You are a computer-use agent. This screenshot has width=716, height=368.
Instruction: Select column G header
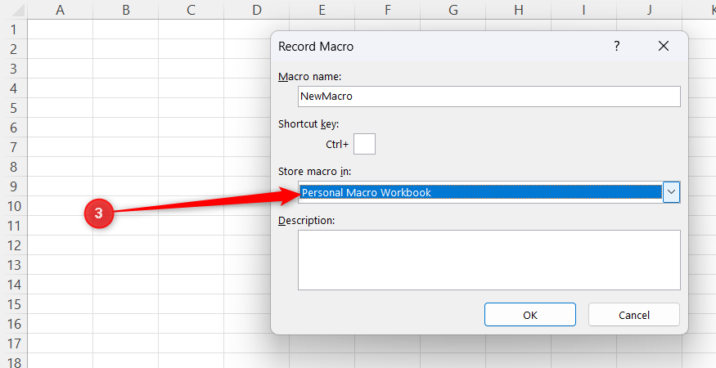(x=453, y=10)
